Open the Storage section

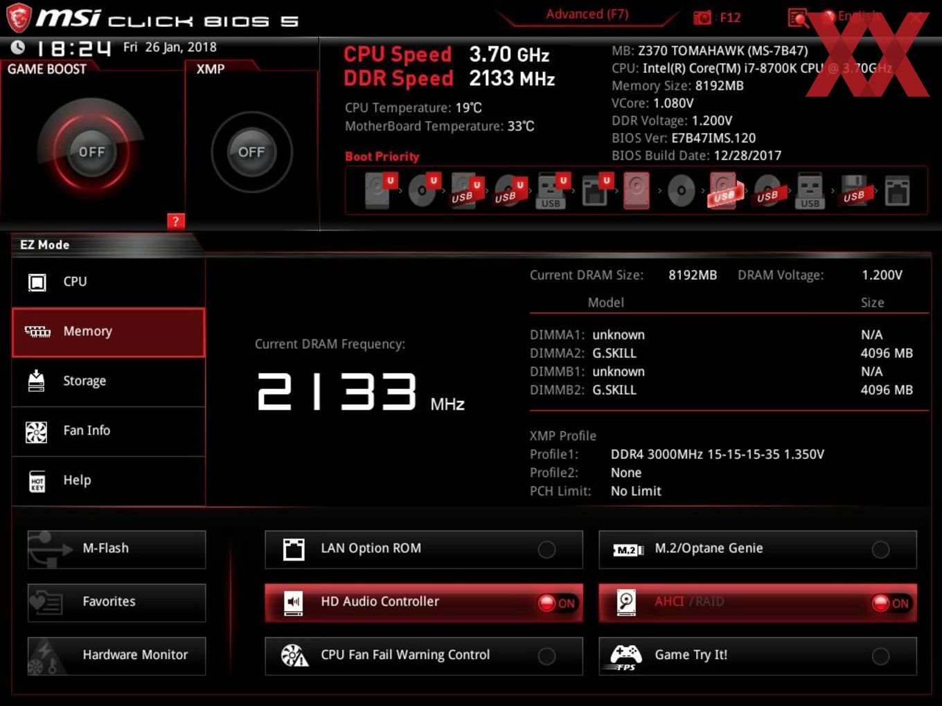coord(109,381)
